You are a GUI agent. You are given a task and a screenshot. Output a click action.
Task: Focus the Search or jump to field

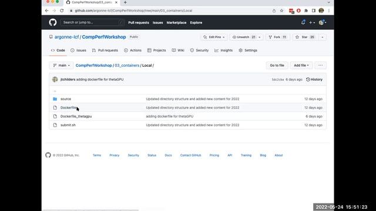[92, 22]
